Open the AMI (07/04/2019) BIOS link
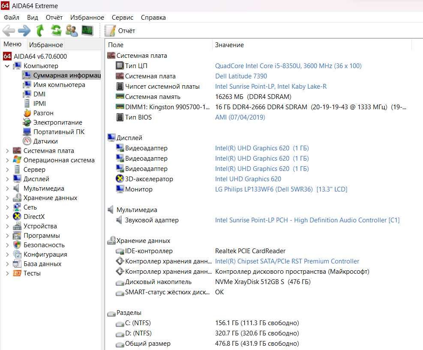Screen dimensions: 423x350 240,117
